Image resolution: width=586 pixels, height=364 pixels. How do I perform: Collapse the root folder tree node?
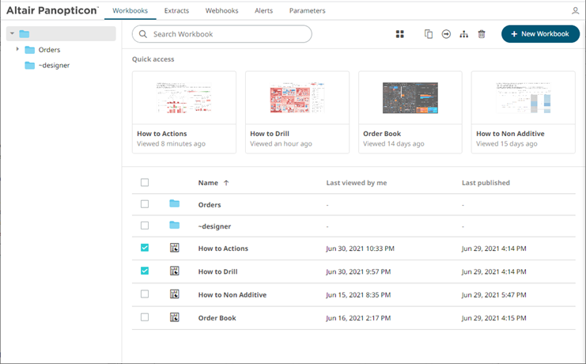click(12, 34)
